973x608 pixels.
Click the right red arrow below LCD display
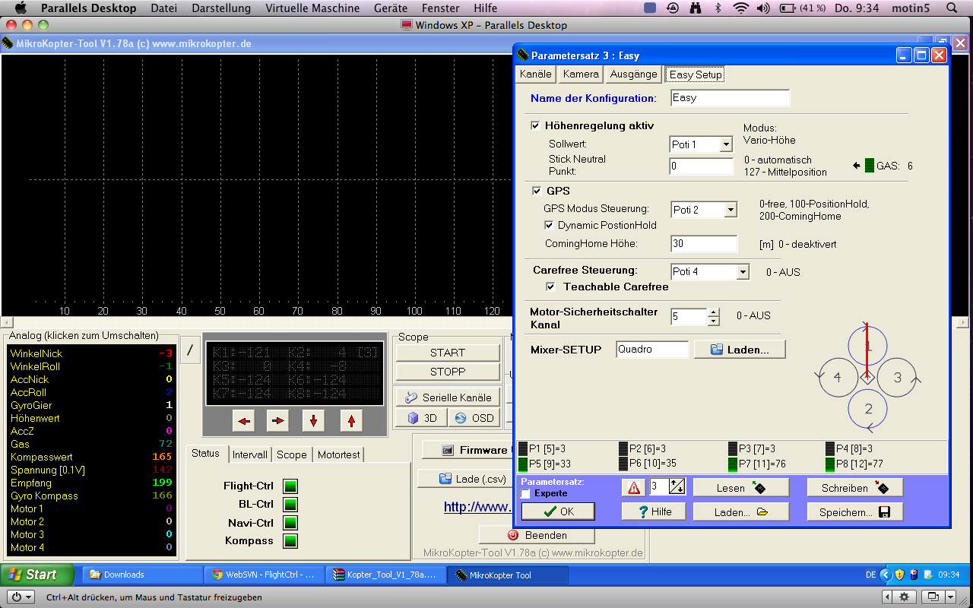coord(278,420)
